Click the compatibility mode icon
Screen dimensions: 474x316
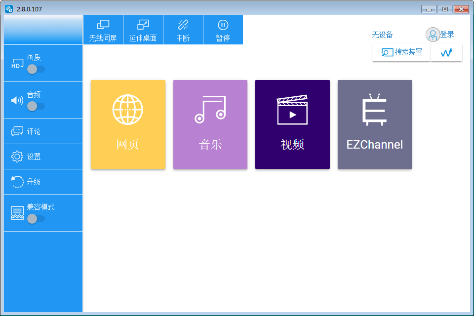[x=17, y=213]
